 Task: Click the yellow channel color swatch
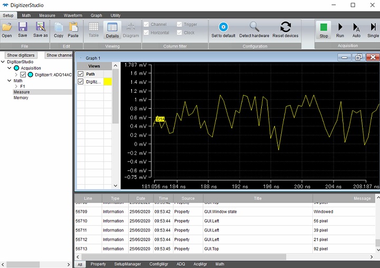click(108, 82)
